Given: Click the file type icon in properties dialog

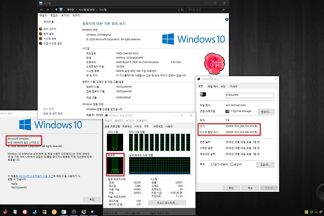Looking at the screenshot, I should pos(203,94).
